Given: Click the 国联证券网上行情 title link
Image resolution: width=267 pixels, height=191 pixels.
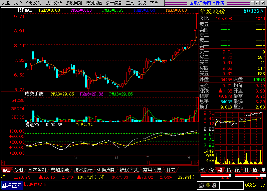Looking at the screenshot, I should (x=207, y=3).
